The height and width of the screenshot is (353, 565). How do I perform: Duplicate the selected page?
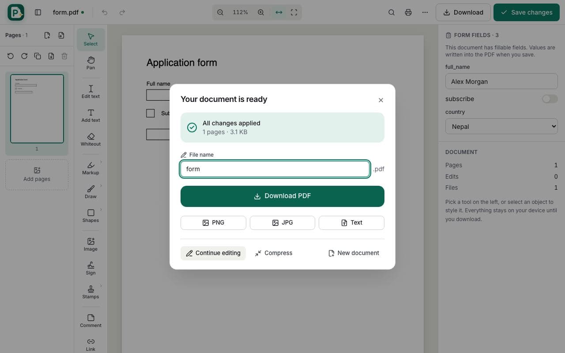pos(38,56)
